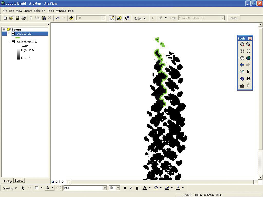Viewport: 263px width, 197px height.
Task: Click the Add Data yellow plus icon
Action: pos(71,18)
